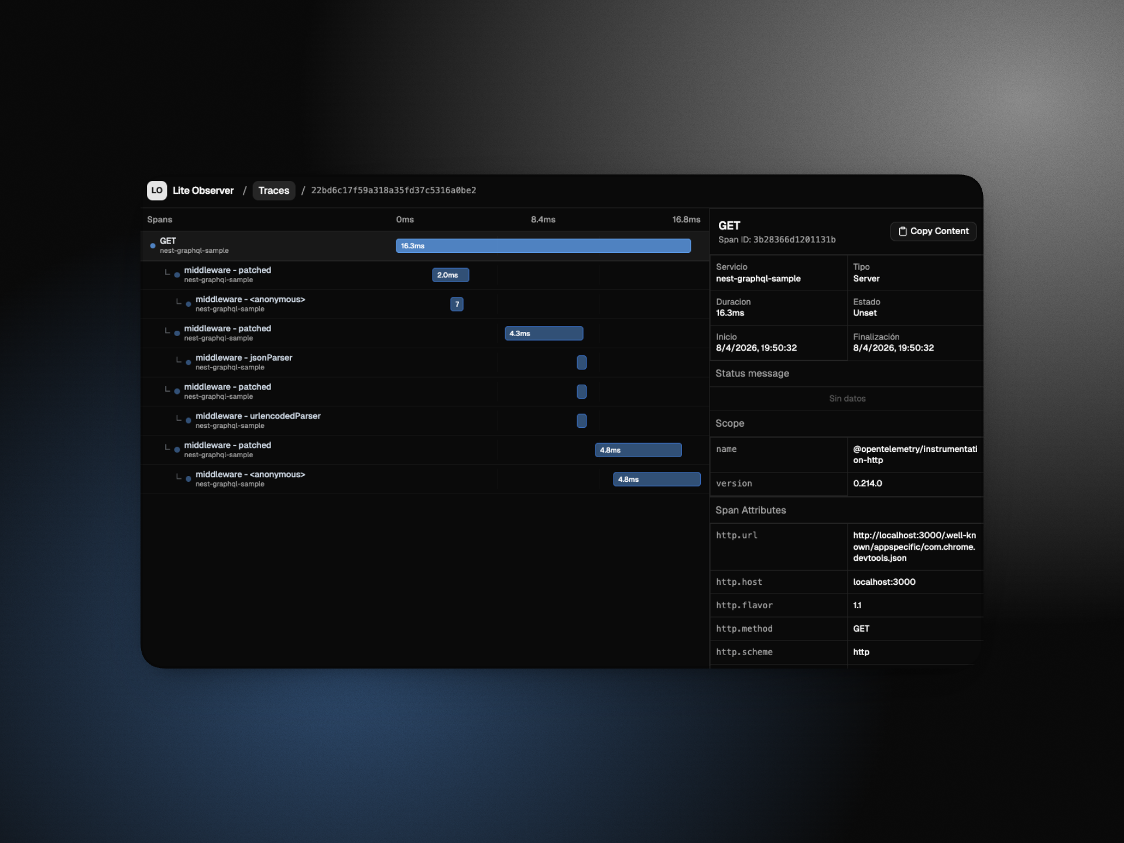Click the Span ID 3b28366d1201131b text
The image size is (1124, 843).
click(777, 239)
